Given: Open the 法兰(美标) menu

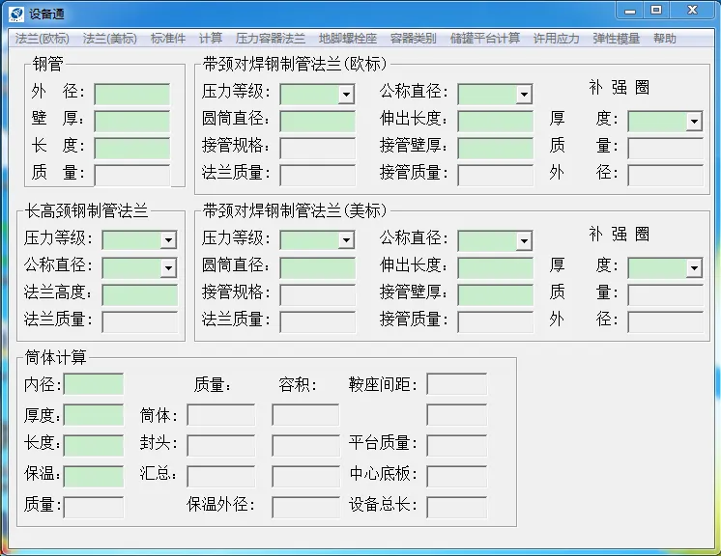Looking at the screenshot, I should (109, 39).
